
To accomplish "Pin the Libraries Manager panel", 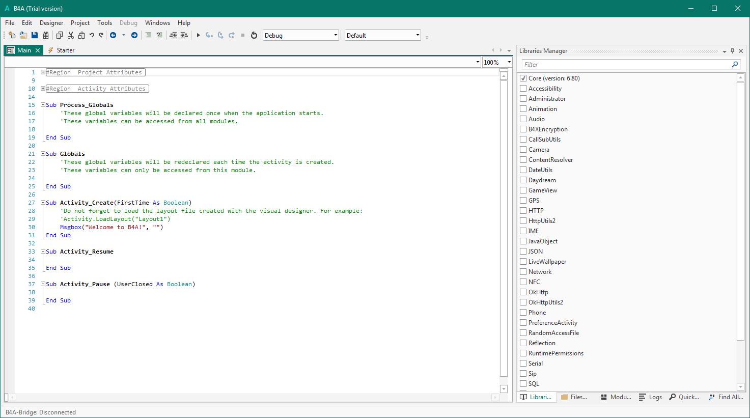I will [x=733, y=51].
